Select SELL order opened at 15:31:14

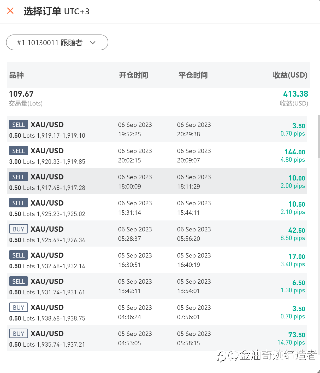157,207
